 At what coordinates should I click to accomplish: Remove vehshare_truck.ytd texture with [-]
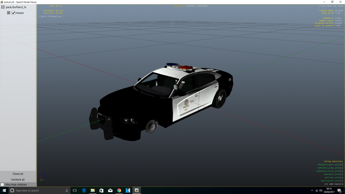[x=341, y=171]
